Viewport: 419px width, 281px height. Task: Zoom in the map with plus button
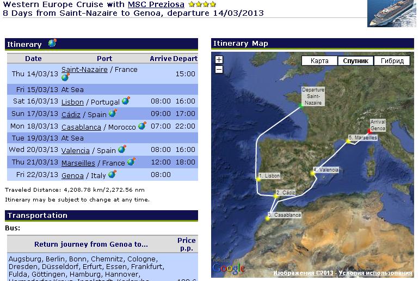click(x=219, y=60)
